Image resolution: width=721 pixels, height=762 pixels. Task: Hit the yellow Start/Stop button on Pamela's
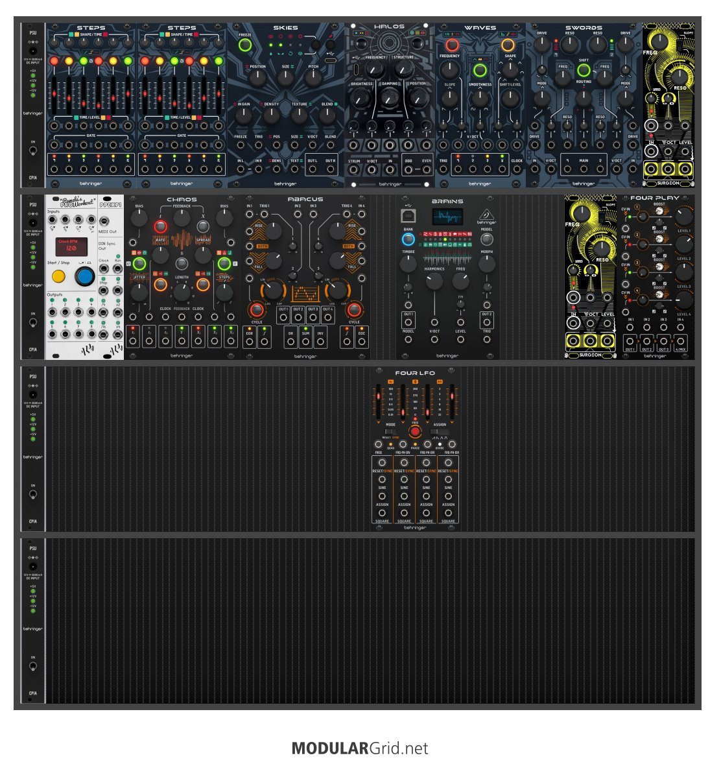coord(58,276)
